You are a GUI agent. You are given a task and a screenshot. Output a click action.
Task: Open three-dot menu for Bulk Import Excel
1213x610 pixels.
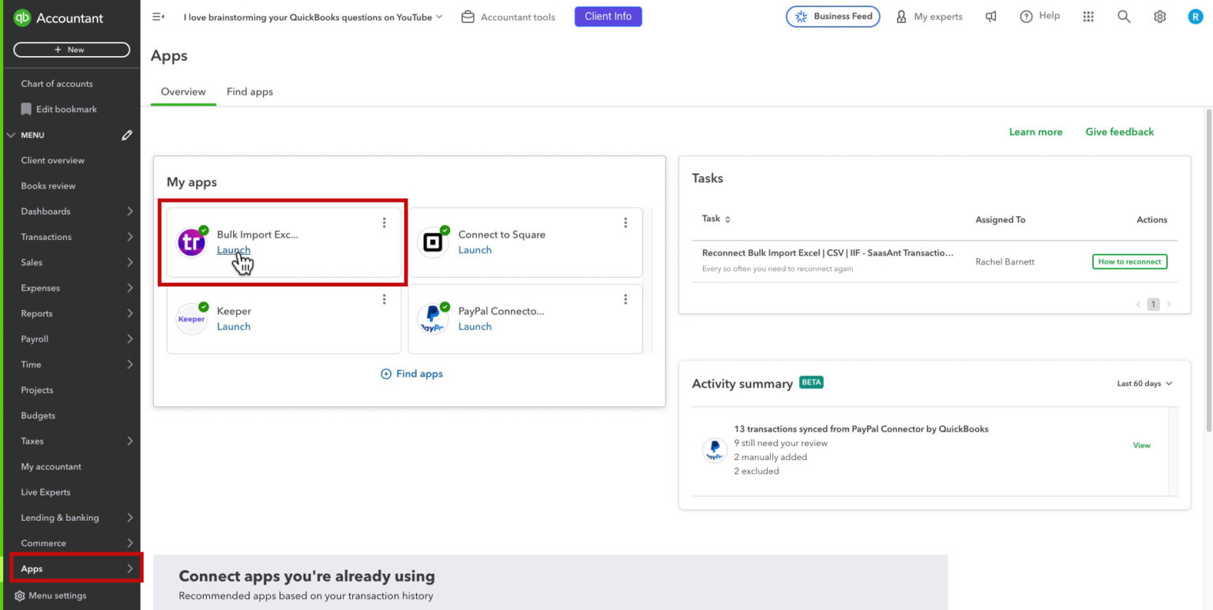pos(385,223)
